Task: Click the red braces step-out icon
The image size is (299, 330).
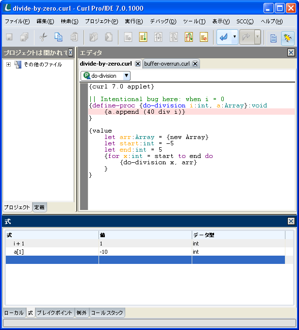Action: (189, 37)
